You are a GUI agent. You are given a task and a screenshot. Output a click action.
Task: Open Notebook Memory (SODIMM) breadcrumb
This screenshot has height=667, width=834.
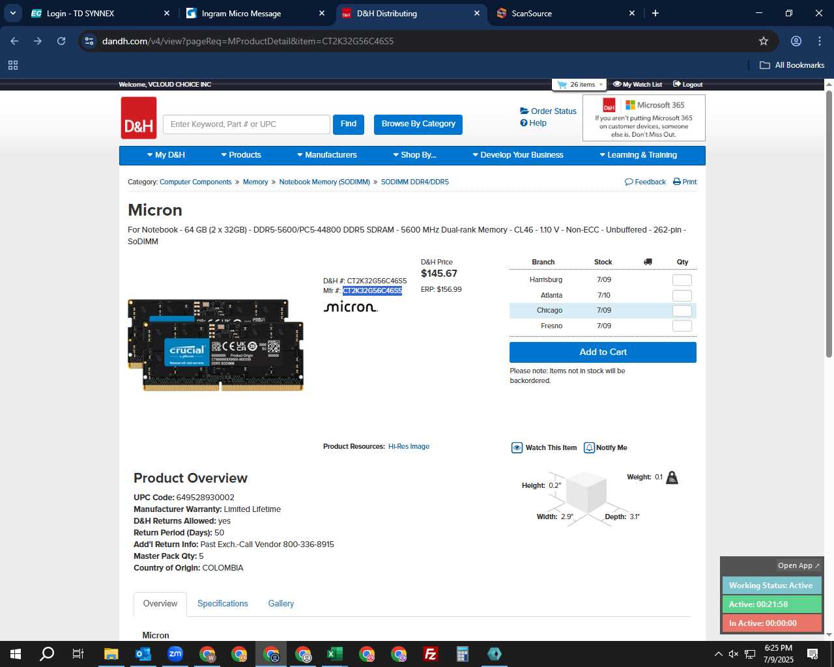point(324,182)
